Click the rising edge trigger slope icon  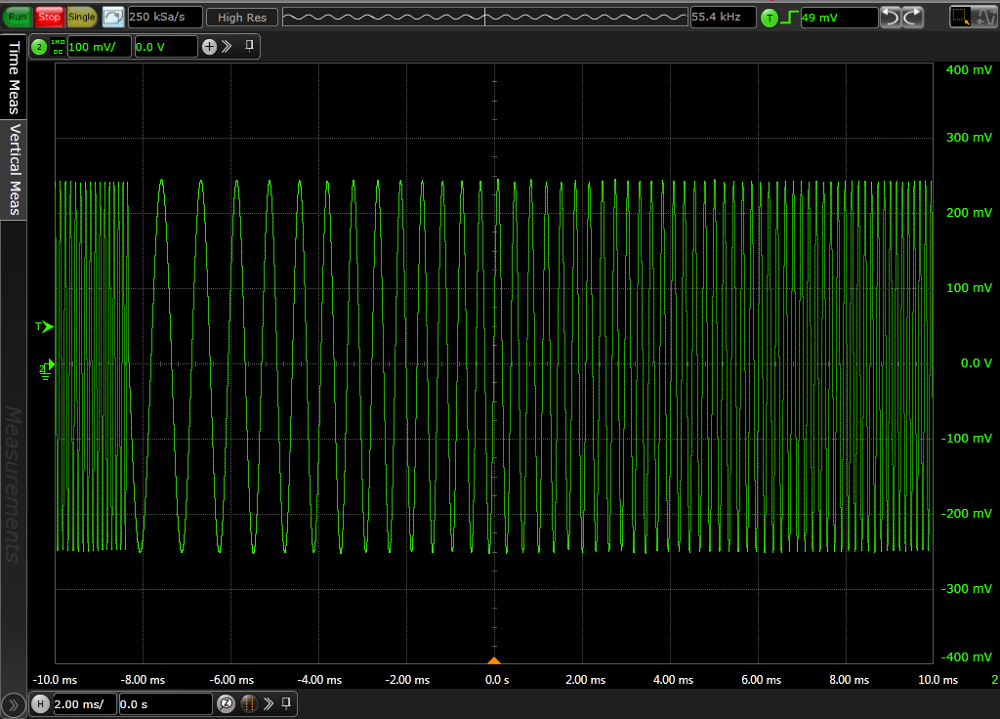pos(790,18)
